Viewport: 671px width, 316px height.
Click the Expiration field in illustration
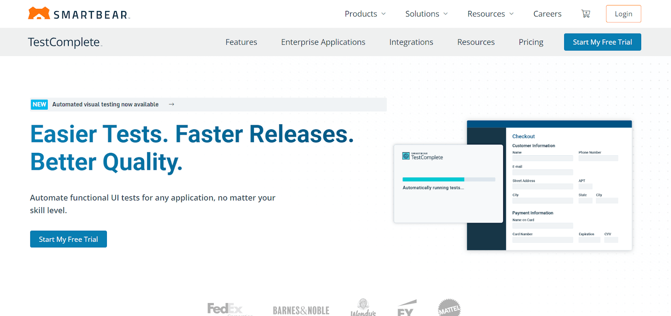point(590,240)
